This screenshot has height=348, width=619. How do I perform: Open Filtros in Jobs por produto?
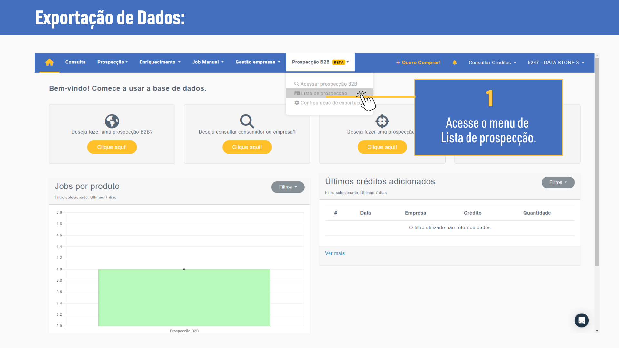point(288,187)
